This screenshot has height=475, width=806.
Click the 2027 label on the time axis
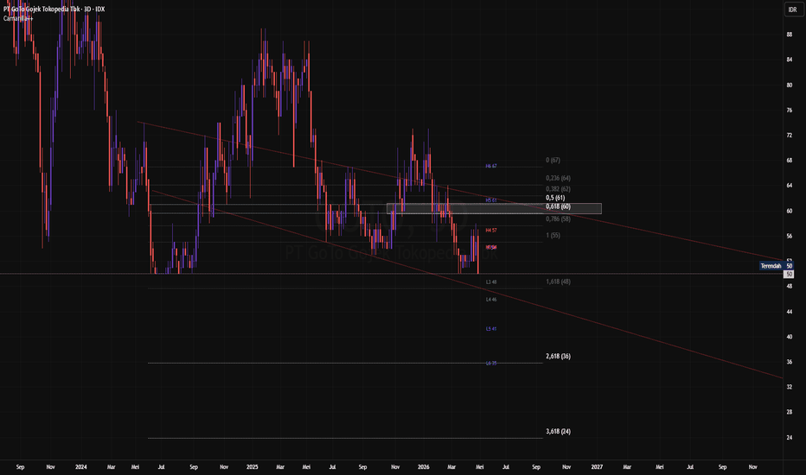point(597,466)
